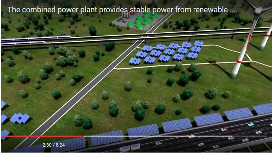Click the small solar panels at left edge

click(x=14, y=118)
